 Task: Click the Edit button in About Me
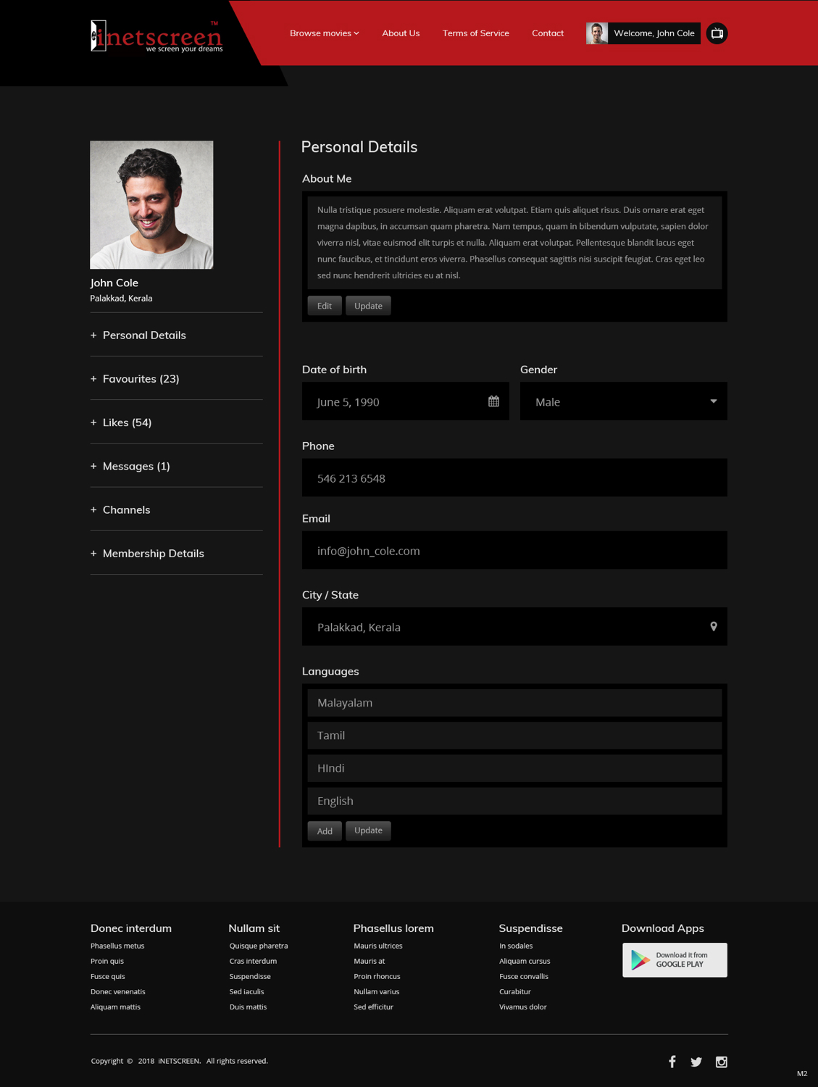pos(324,305)
